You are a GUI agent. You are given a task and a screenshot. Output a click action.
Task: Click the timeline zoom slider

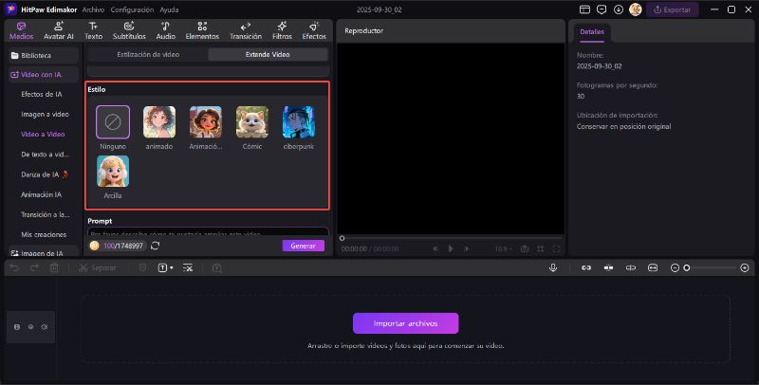click(x=712, y=268)
